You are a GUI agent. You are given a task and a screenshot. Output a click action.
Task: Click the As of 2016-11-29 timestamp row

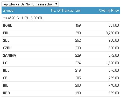click(x=61, y=18)
